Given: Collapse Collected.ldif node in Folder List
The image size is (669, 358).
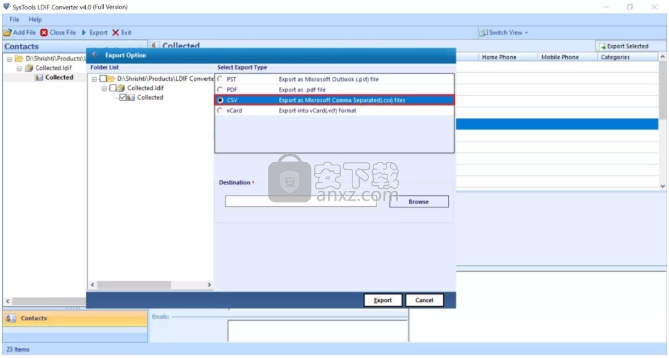Looking at the screenshot, I should click(104, 89).
